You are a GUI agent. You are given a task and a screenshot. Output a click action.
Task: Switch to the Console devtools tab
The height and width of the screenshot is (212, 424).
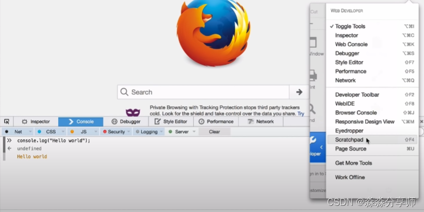pyautogui.click(x=80, y=122)
